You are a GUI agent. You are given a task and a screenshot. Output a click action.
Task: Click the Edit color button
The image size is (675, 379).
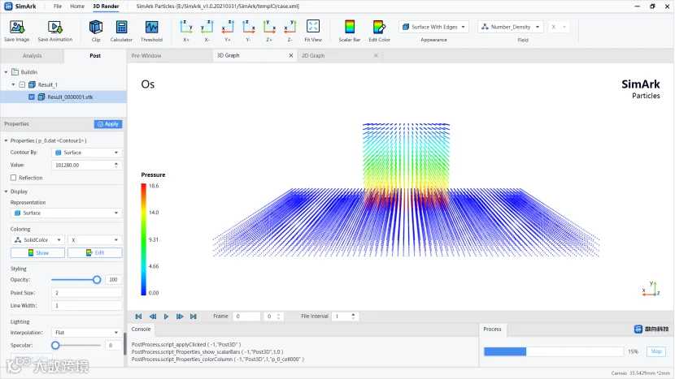pyautogui.click(x=94, y=252)
